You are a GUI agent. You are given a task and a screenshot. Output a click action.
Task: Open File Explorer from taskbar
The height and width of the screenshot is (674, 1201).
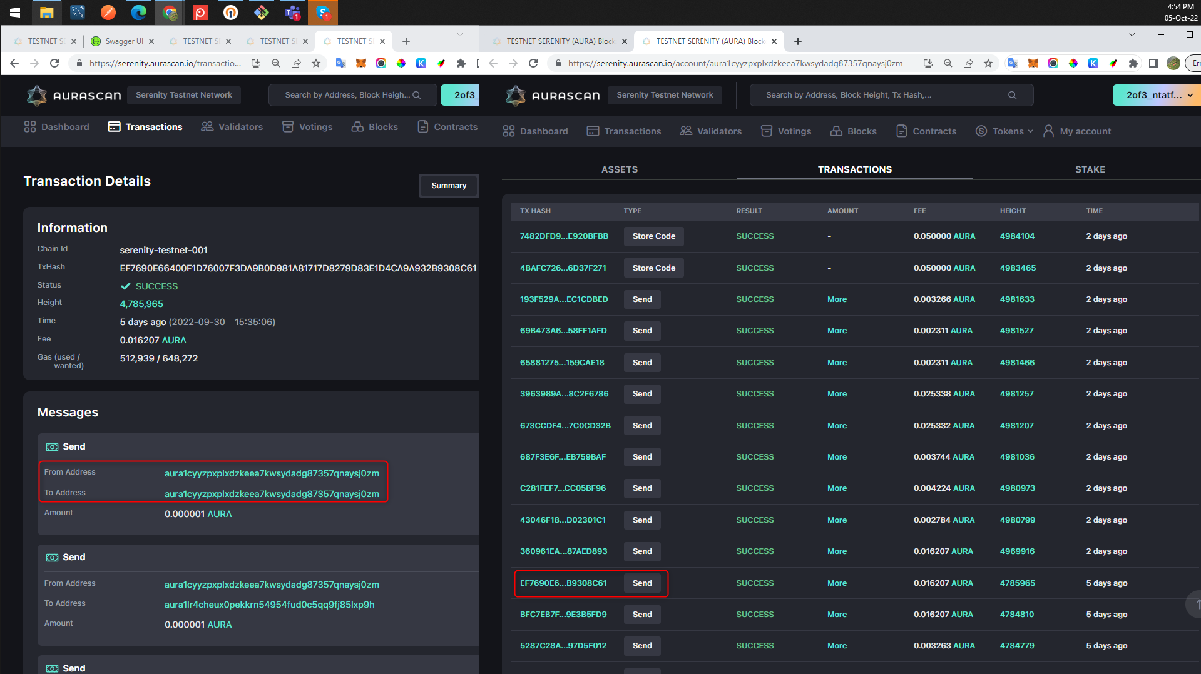click(x=47, y=12)
